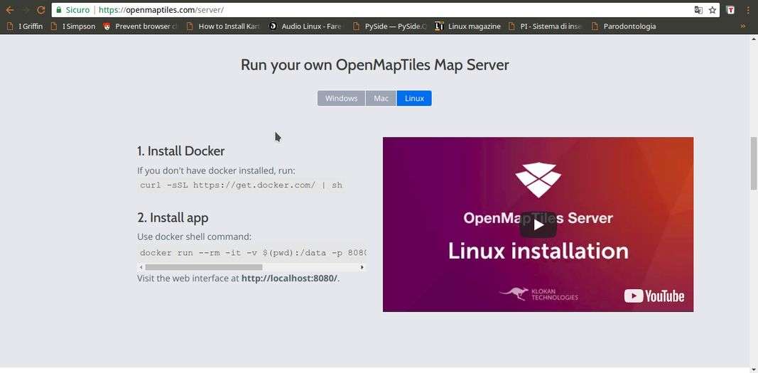Play the Linux installation video
The height and width of the screenshot is (373, 758).
538,225
